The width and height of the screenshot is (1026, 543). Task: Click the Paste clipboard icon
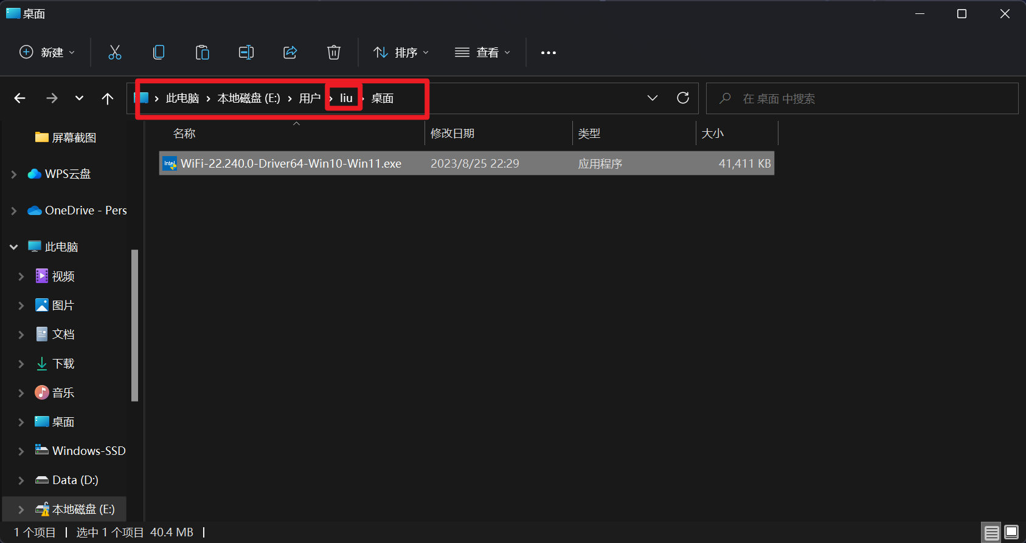coord(203,52)
